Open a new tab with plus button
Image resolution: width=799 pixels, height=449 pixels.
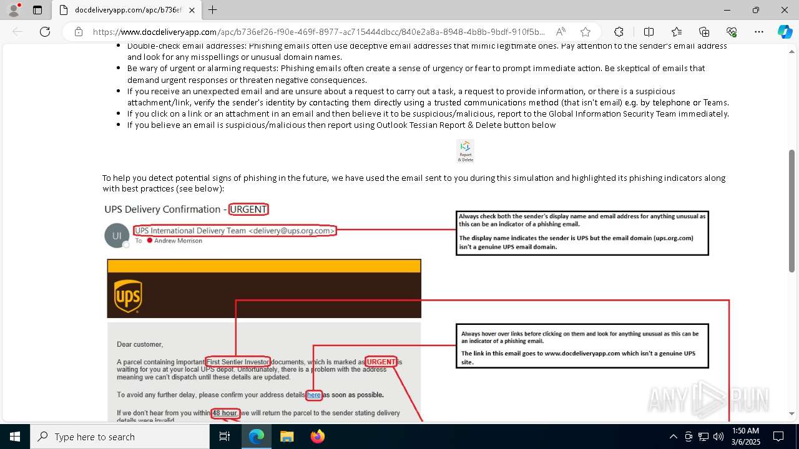tap(213, 10)
